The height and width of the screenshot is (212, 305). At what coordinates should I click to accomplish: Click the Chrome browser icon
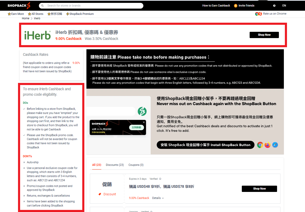260,145
